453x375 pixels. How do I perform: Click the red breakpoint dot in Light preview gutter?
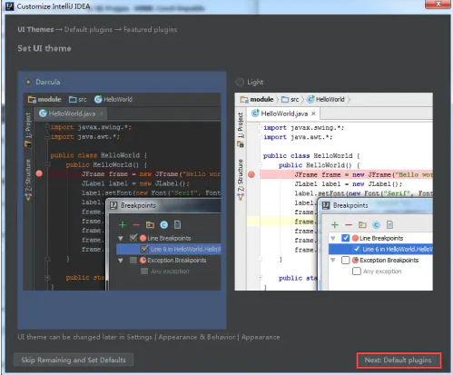click(251, 174)
